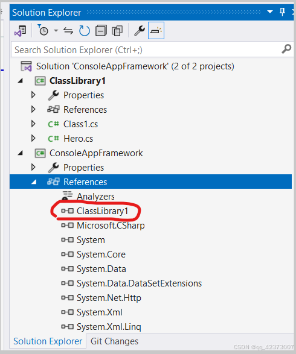Expand Properties under ConsoleAppFramework
The width and height of the screenshot is (296, 354).
click(x=33, y=168)
